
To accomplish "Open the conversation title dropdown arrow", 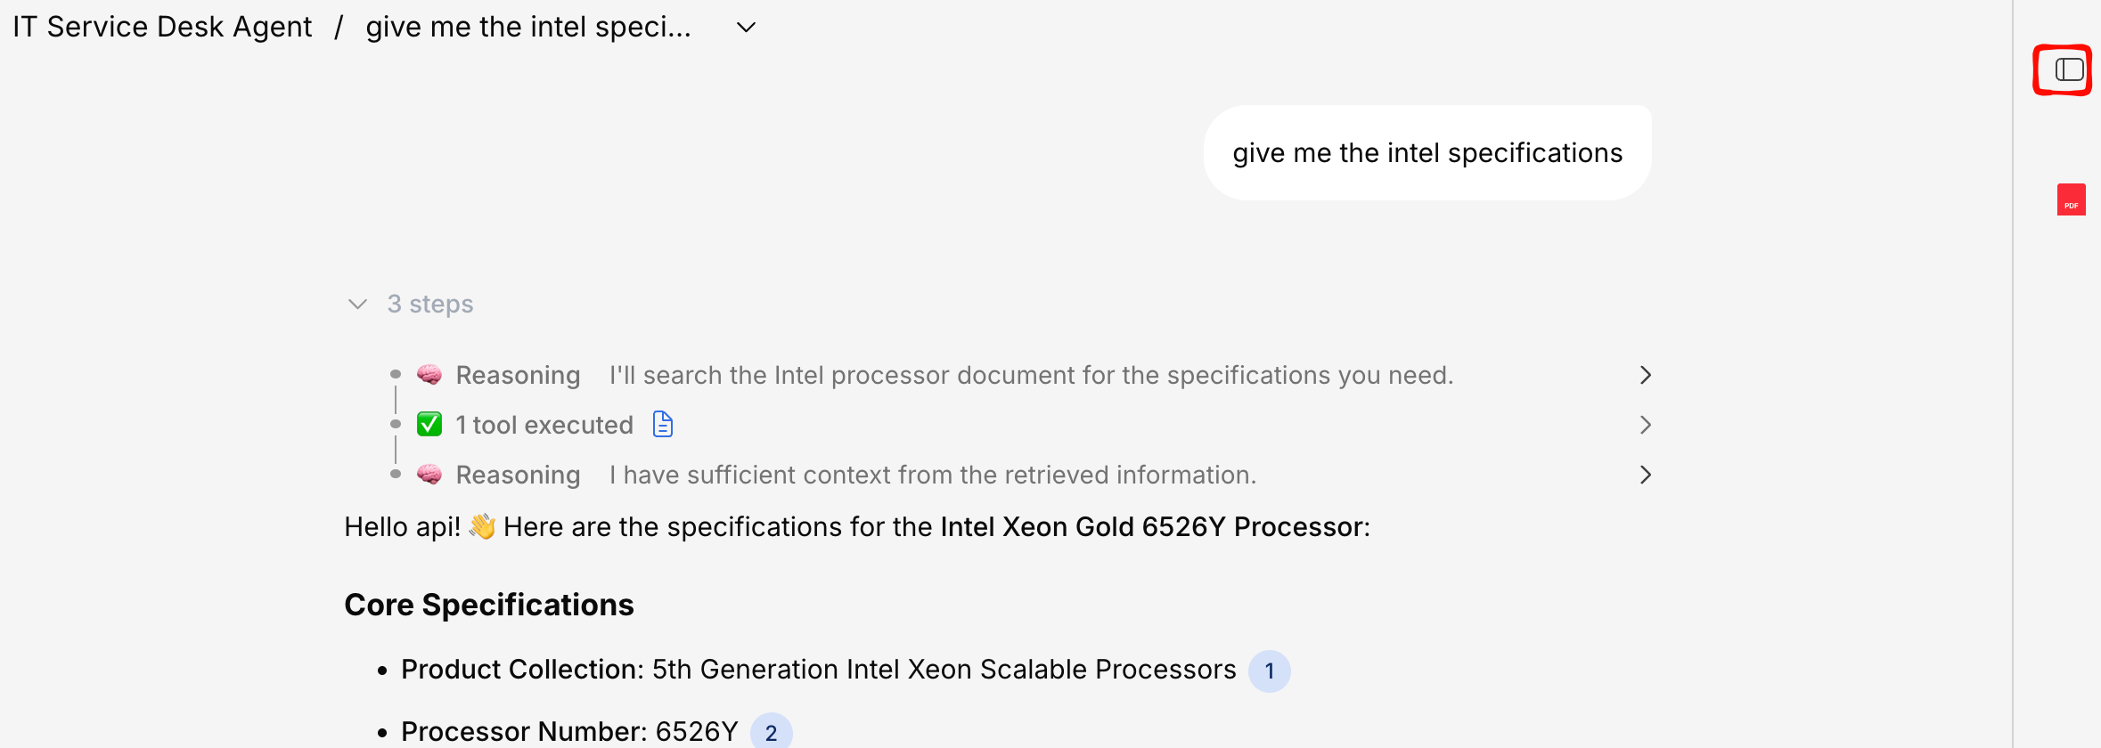I will click(x=746, y=28).
